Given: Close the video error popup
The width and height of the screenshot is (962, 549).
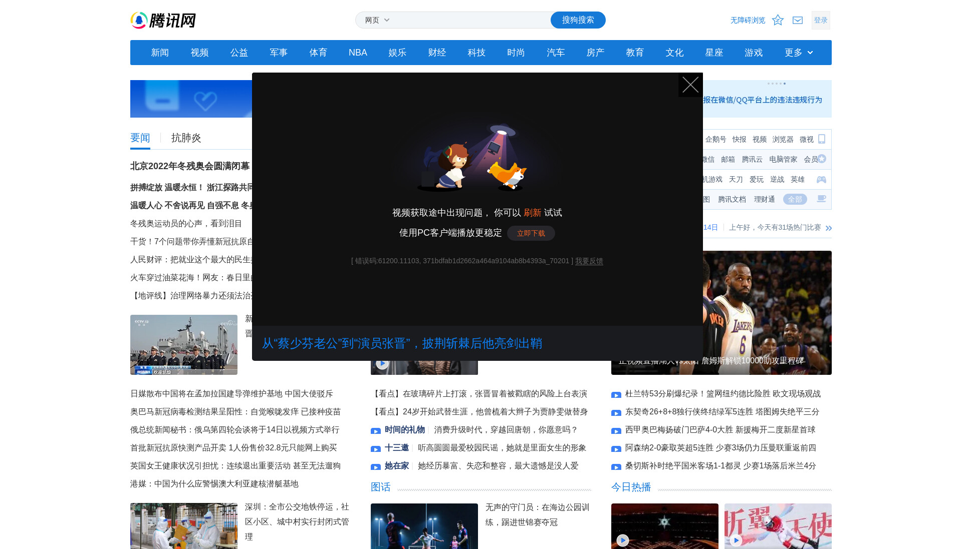Looking at the screenshot, I should pyautogui.click(x=690, y=85).
